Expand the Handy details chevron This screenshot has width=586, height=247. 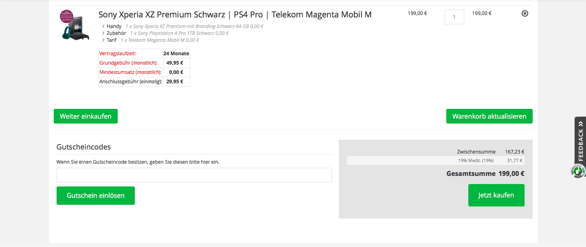[103, 26]
